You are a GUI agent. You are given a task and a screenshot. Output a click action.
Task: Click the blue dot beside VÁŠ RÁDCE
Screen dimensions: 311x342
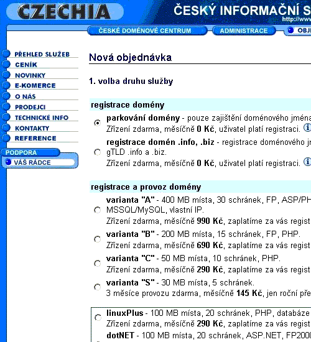pos(8,162)
